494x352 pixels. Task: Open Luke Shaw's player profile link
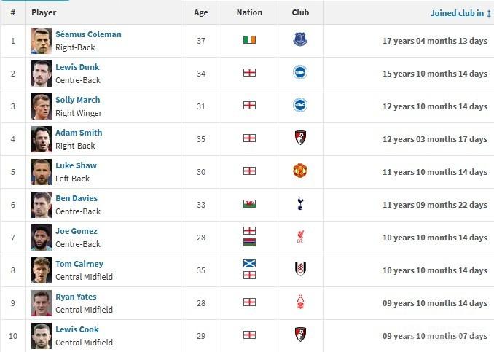tap(76, 165)
